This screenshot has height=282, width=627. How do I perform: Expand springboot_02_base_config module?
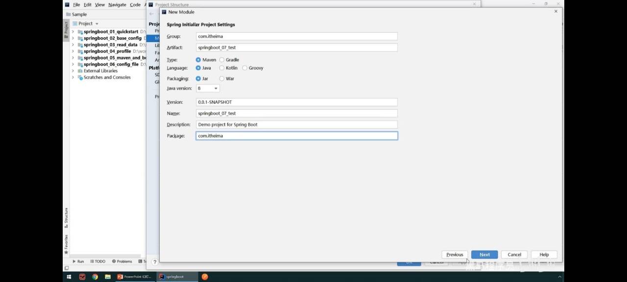tap(73, 38)
